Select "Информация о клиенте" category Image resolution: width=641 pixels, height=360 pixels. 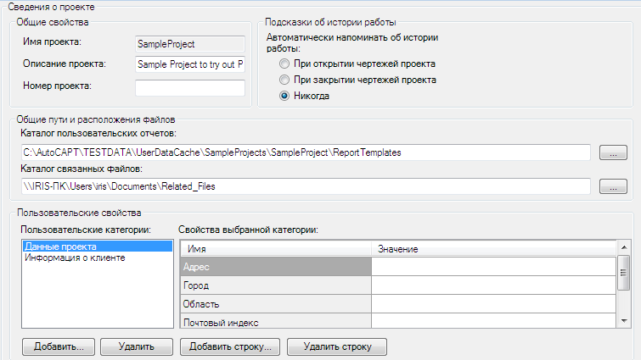click(76, 258)
